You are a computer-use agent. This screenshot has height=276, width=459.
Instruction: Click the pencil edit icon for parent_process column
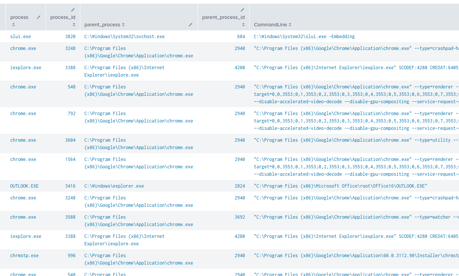190,25
